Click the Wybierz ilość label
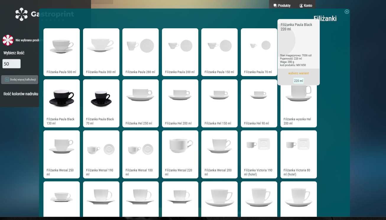 (x=14, y=53)
